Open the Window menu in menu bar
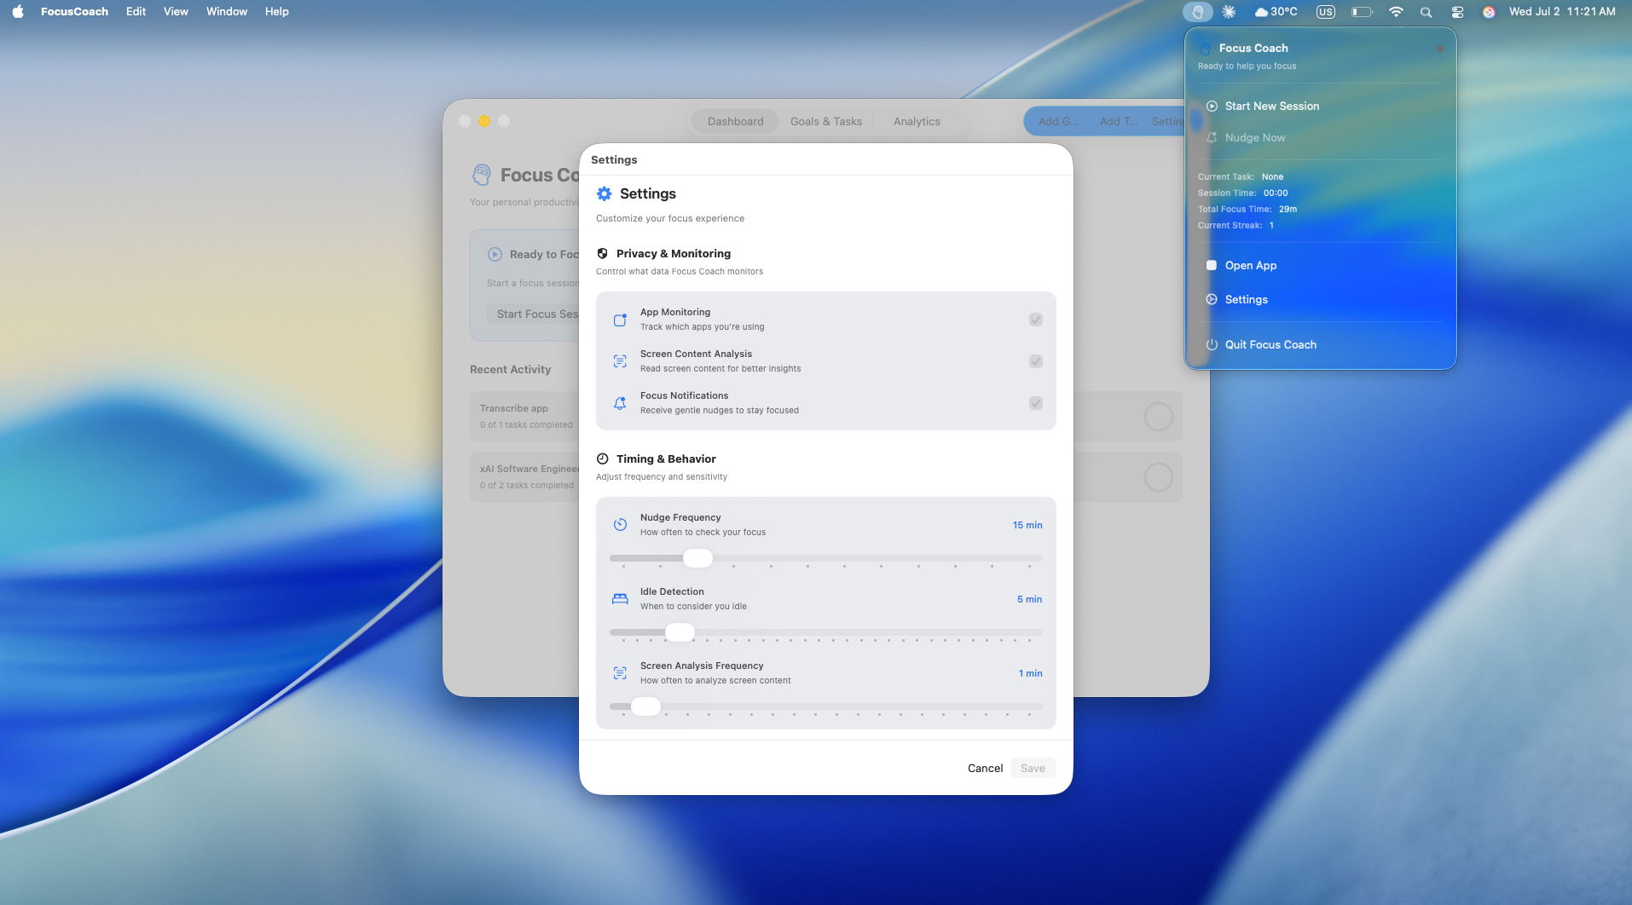This screenshot has width=1632, height=905. (x=227, y=12)
